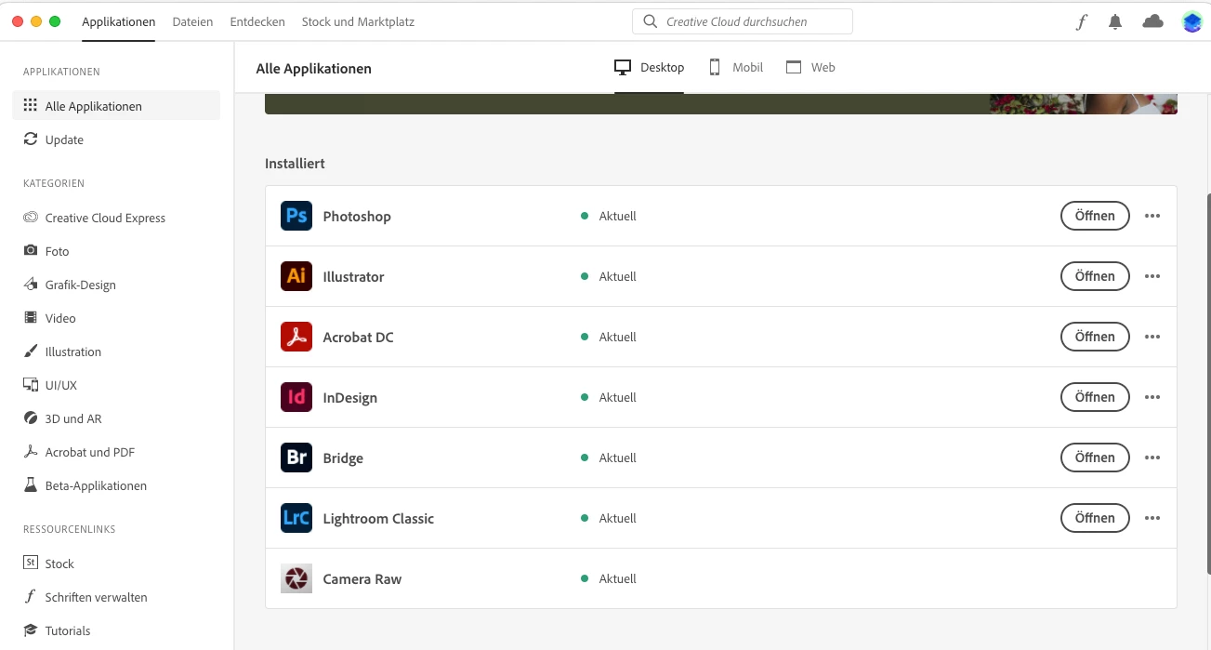Click the Acrobat DC app icon
Viewport: 1211px width, 650px height.
(x=296, y=337)
